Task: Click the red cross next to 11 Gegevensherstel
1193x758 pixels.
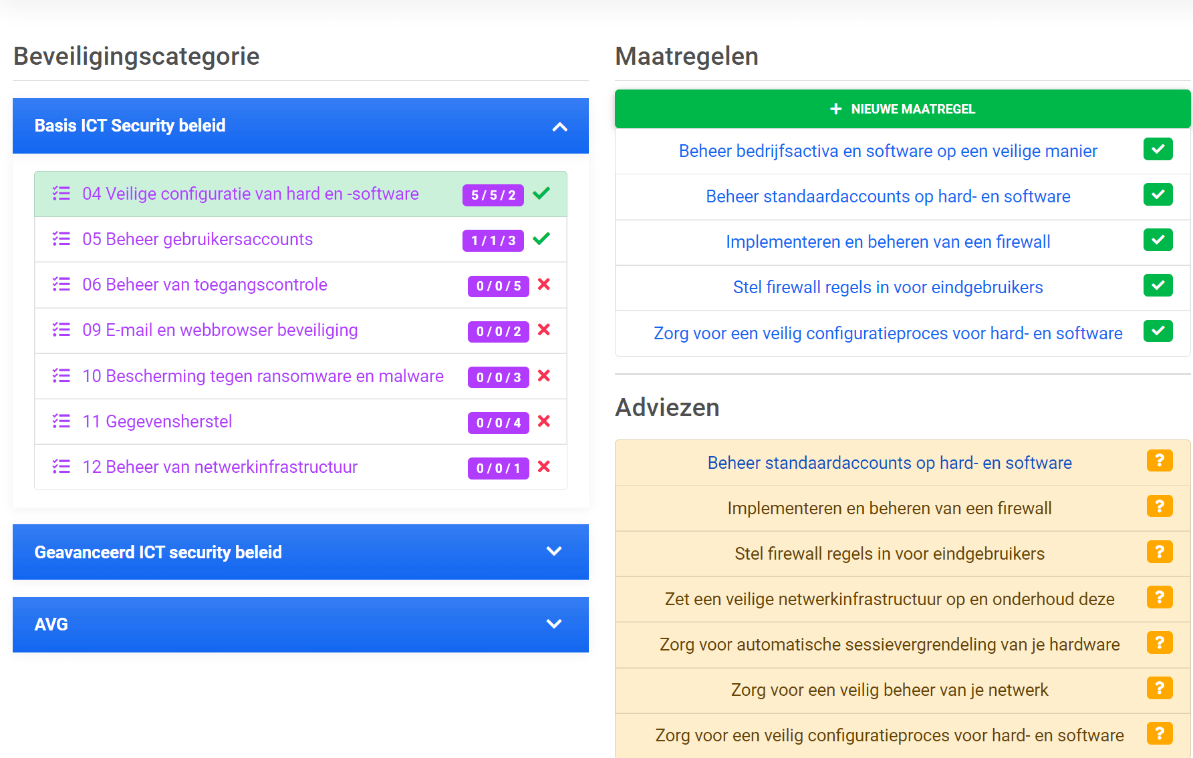Action: pos(544,421)
